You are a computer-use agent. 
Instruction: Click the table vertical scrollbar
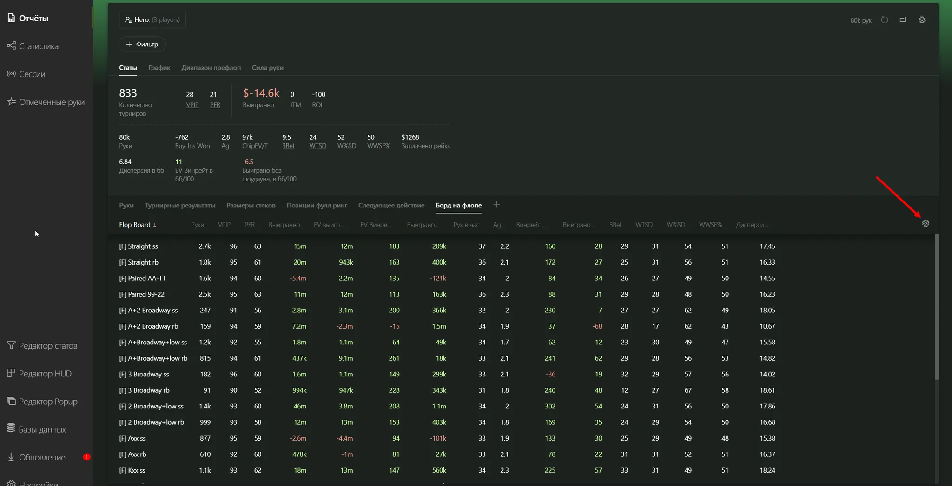936,306
